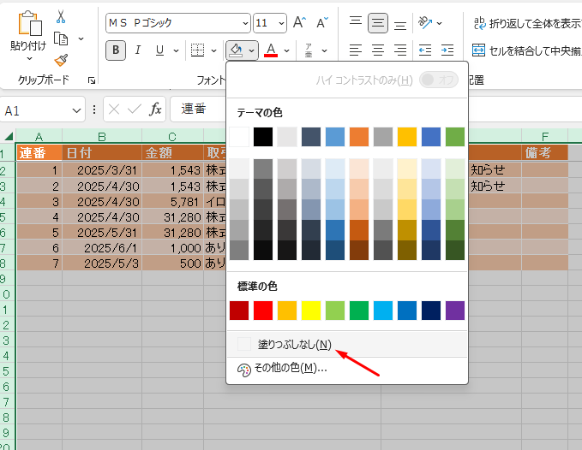Click Increase Indent icon
This screenshot has width=582, height=450.
447,50
